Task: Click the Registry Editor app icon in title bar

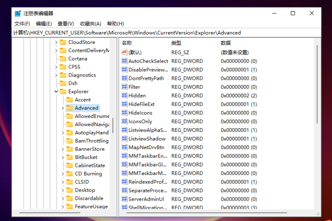Action: pyautogui.click(x=18, y=13)
